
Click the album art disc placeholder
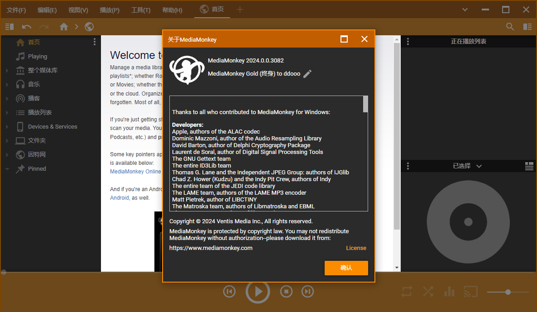click(x=468, y=222)
